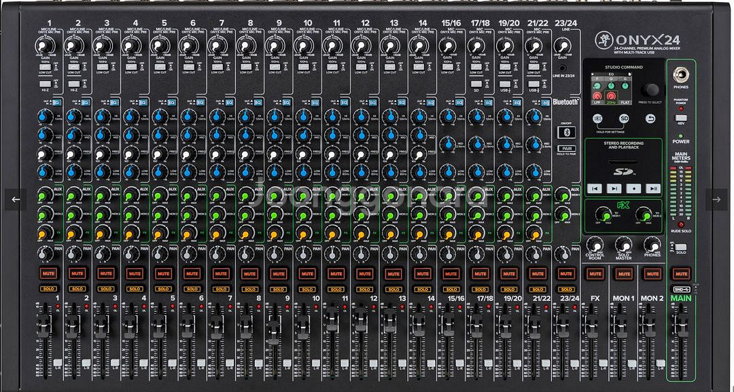
Task: Toggle the EQ in/out button on channel 4
Action: [143, 102]
